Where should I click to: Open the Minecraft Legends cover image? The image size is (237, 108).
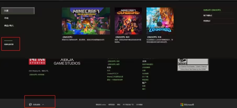[x=160, y=21]
